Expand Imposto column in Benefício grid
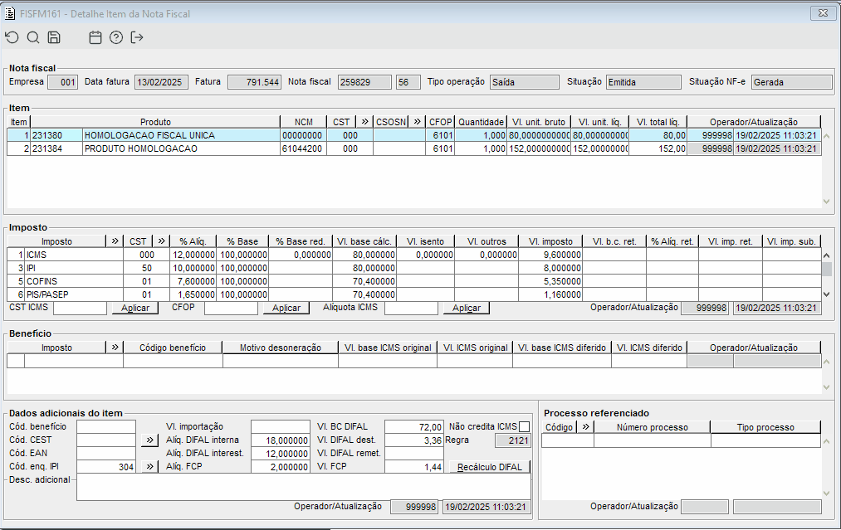The image size is (841, 530). point(115,348)
